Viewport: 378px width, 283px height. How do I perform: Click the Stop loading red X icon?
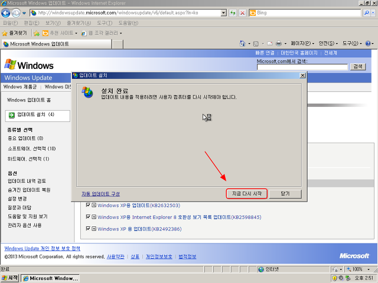pyautogui.click(x=243, y=13)
